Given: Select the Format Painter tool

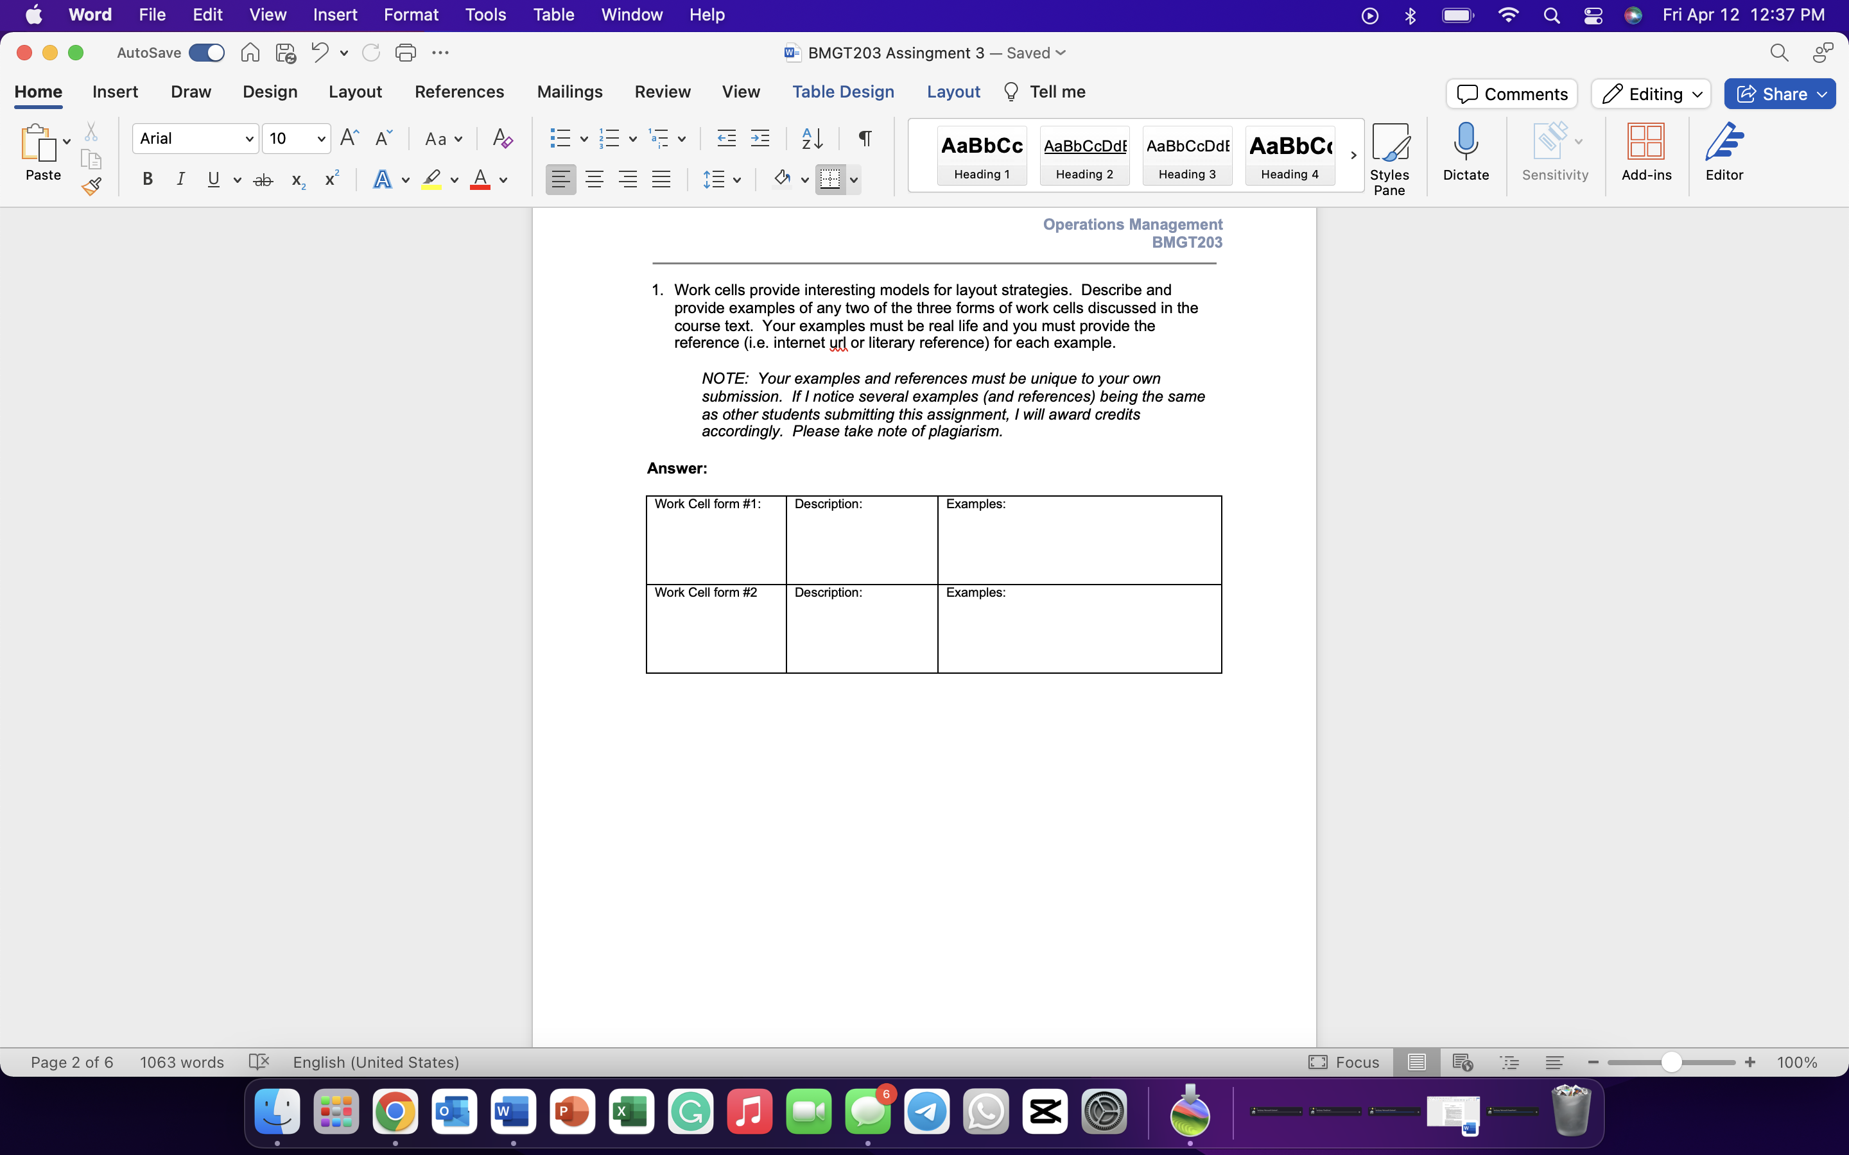Looking at the screenshot, I should tap(92, 185).
